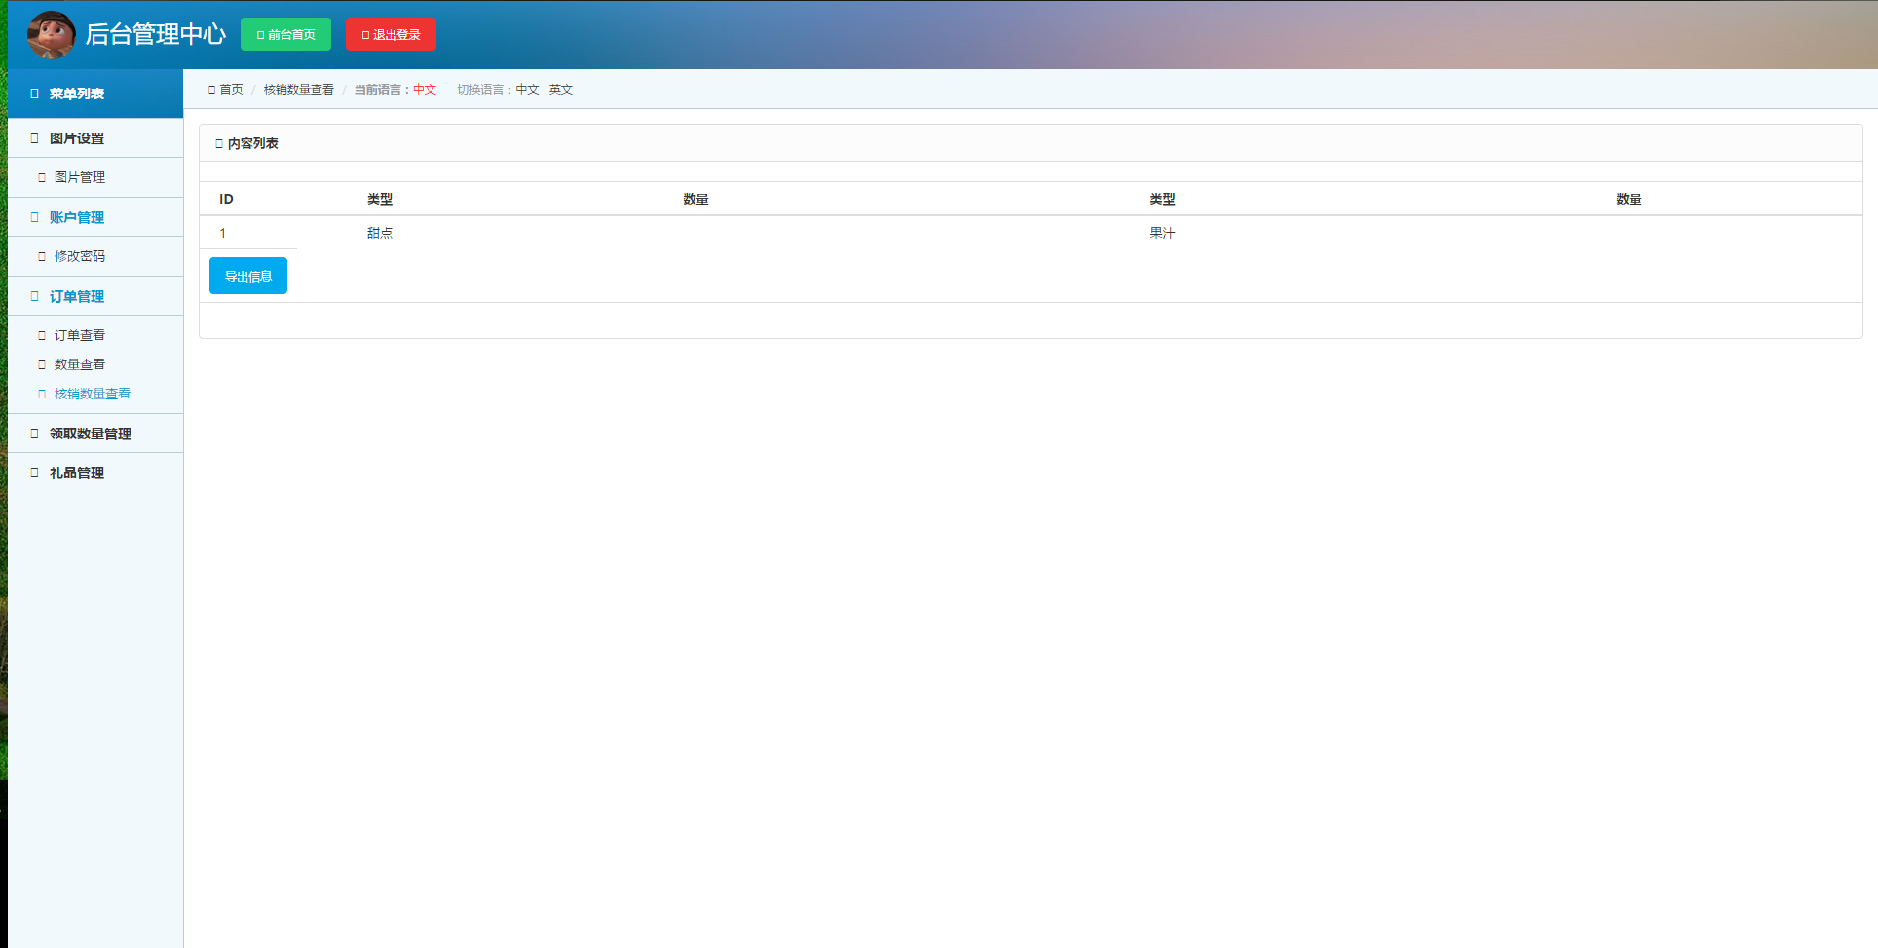This screenshot has width=1878, height=948.
Task: Open 图片管理 in the sidebar
Action: coord(80,177)
